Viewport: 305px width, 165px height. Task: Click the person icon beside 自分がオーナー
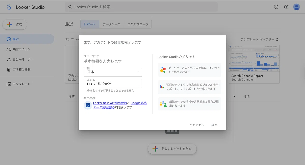9,59
